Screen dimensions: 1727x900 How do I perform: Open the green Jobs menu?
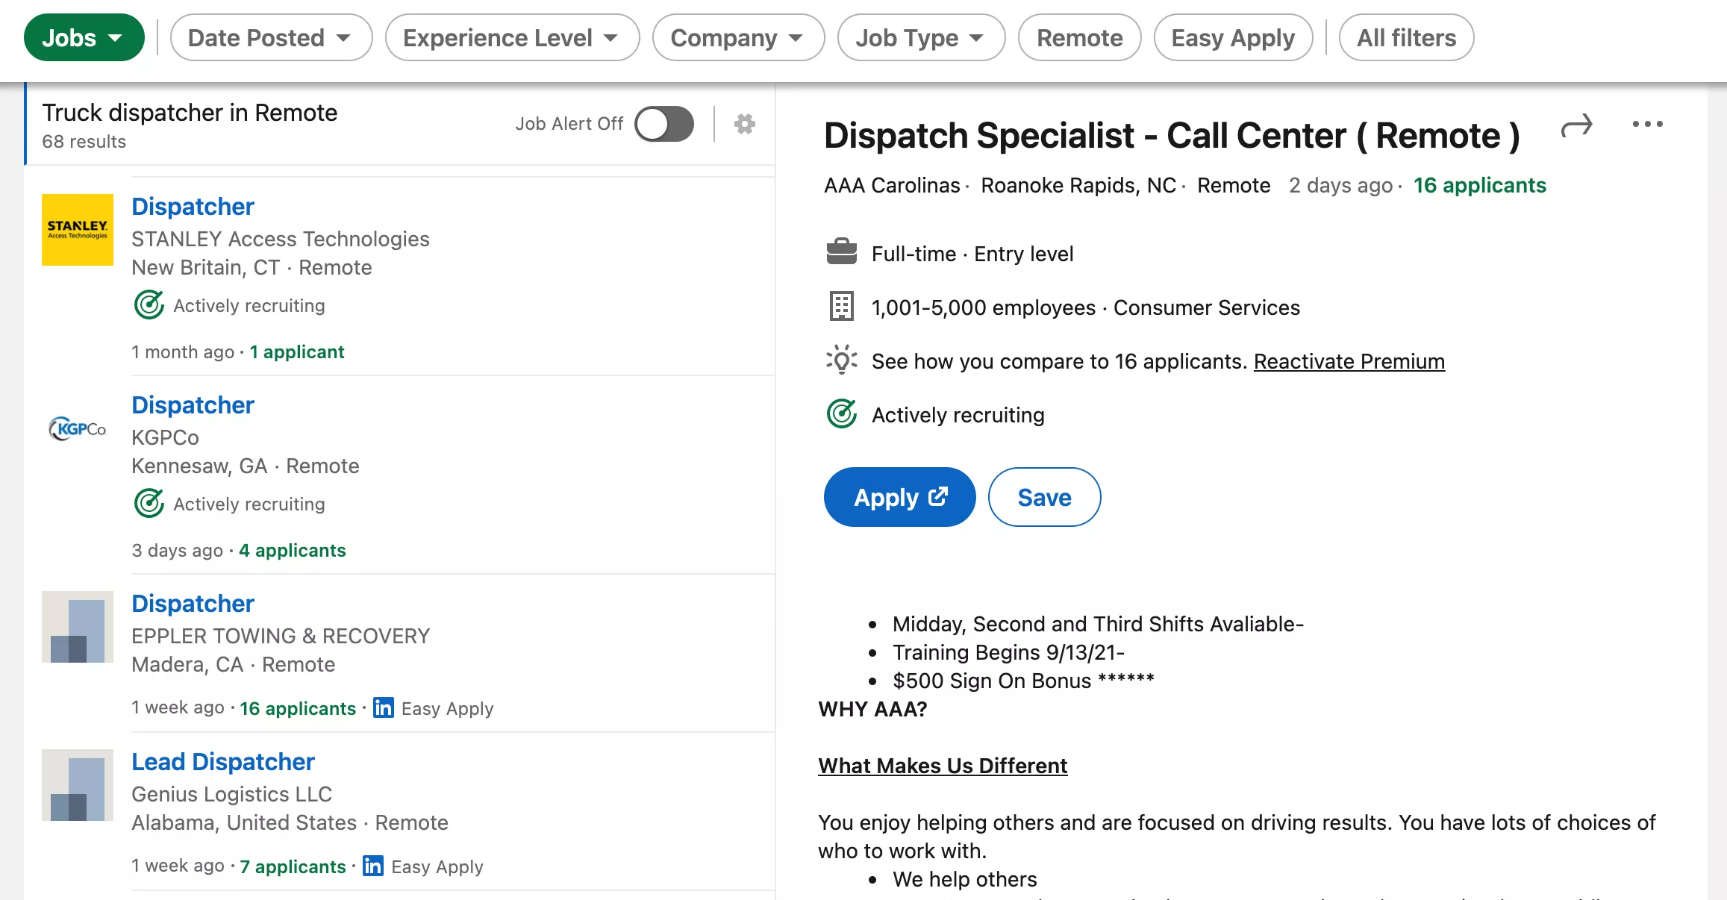pos(84,37)
